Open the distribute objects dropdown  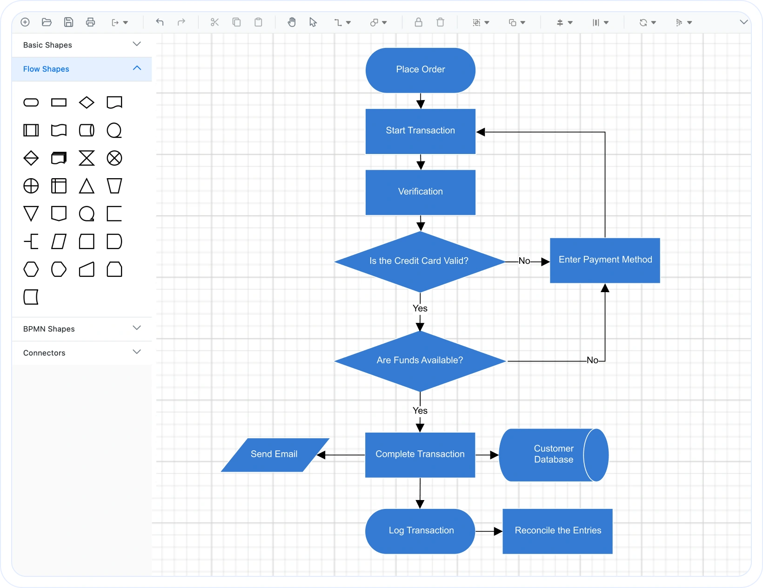pos(600,22)
